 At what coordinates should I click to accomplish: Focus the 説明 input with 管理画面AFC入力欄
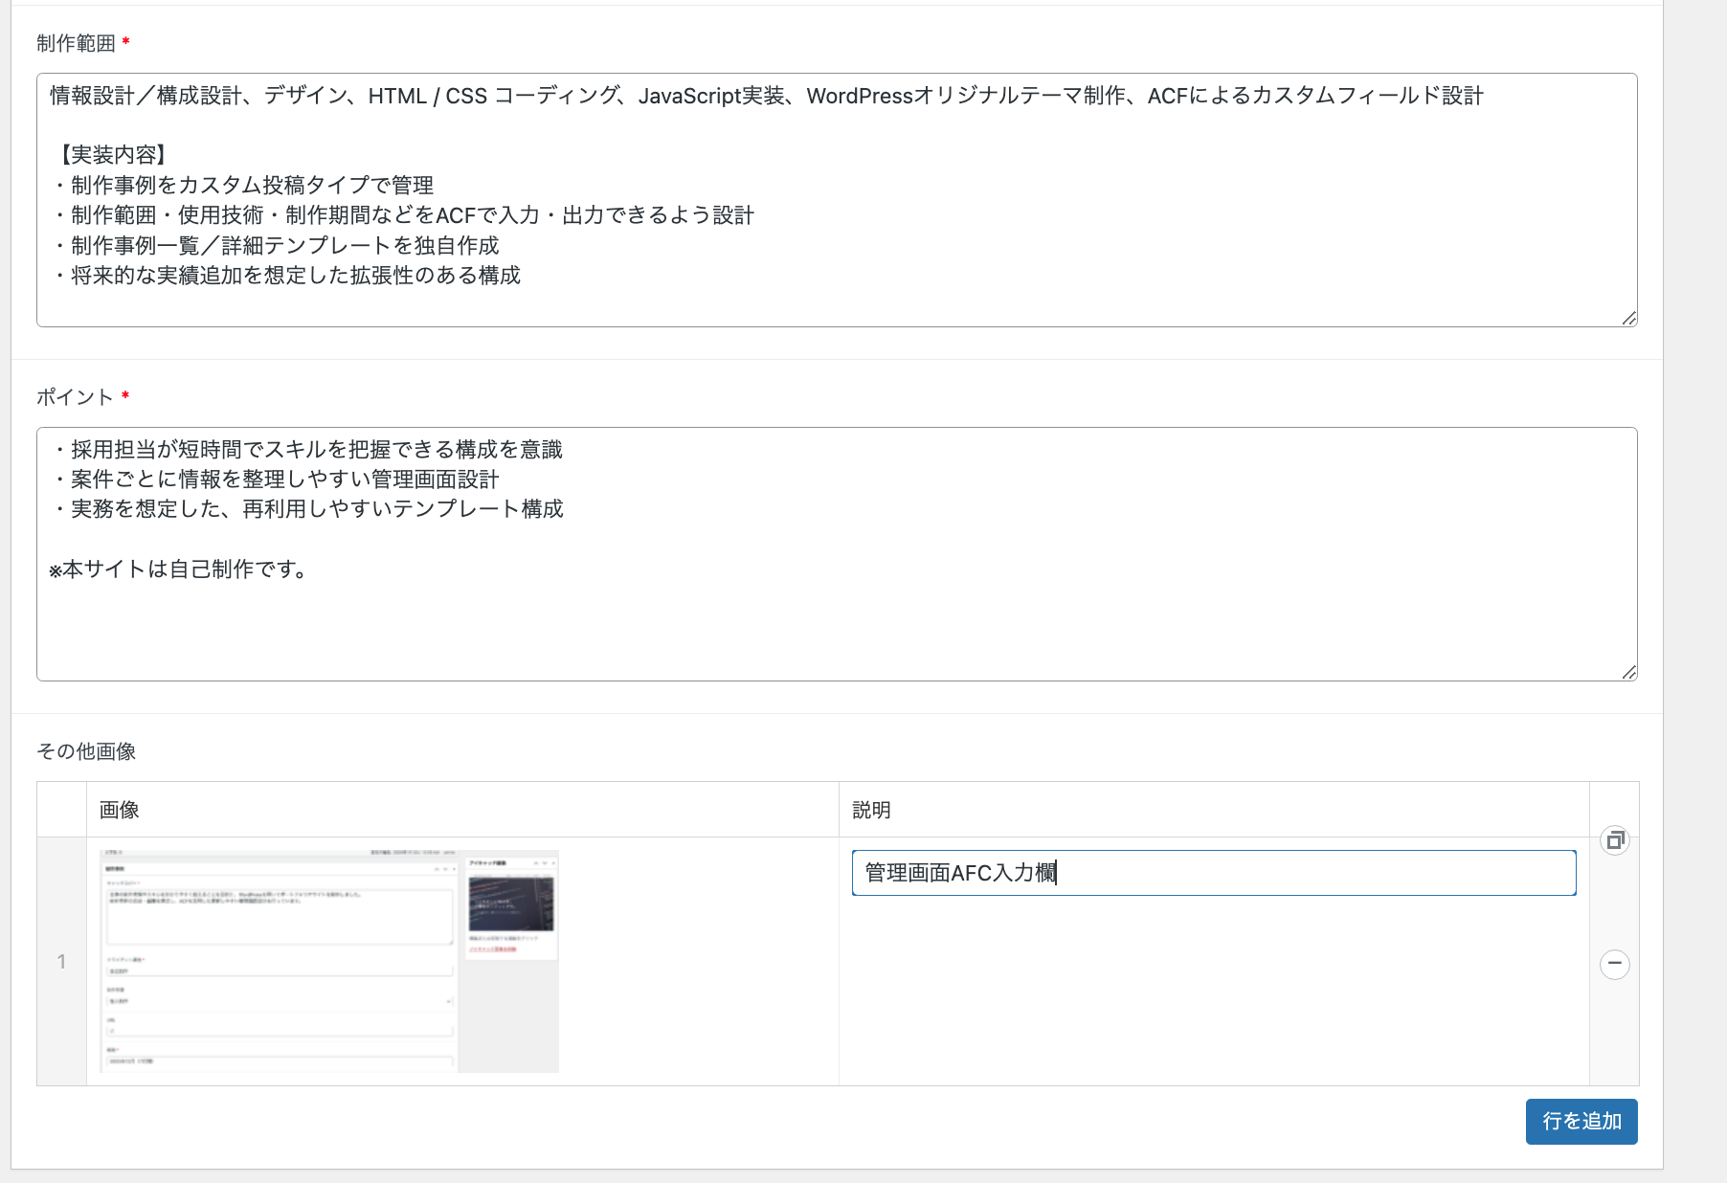pos(1213,873)
